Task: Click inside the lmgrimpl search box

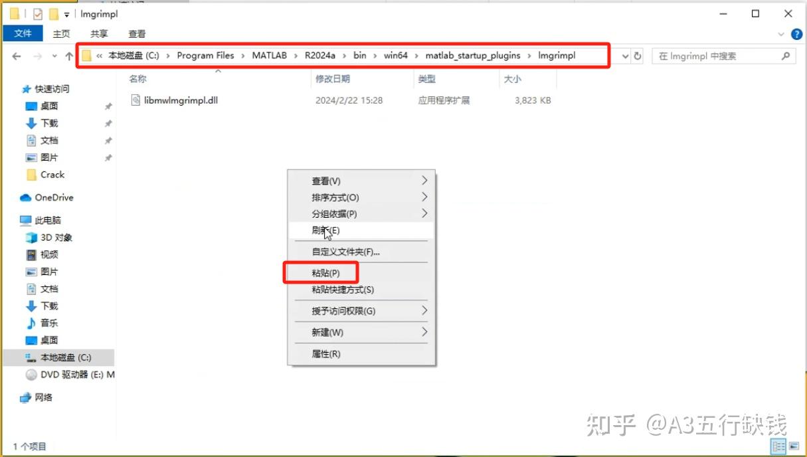Action: click(x=717, y=56)
